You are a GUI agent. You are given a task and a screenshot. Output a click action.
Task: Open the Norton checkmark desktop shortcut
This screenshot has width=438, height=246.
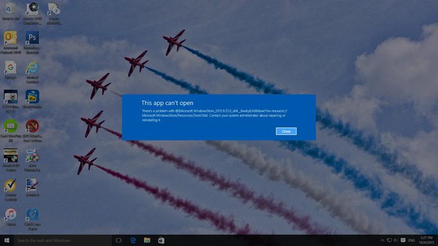tap(11, 190)
